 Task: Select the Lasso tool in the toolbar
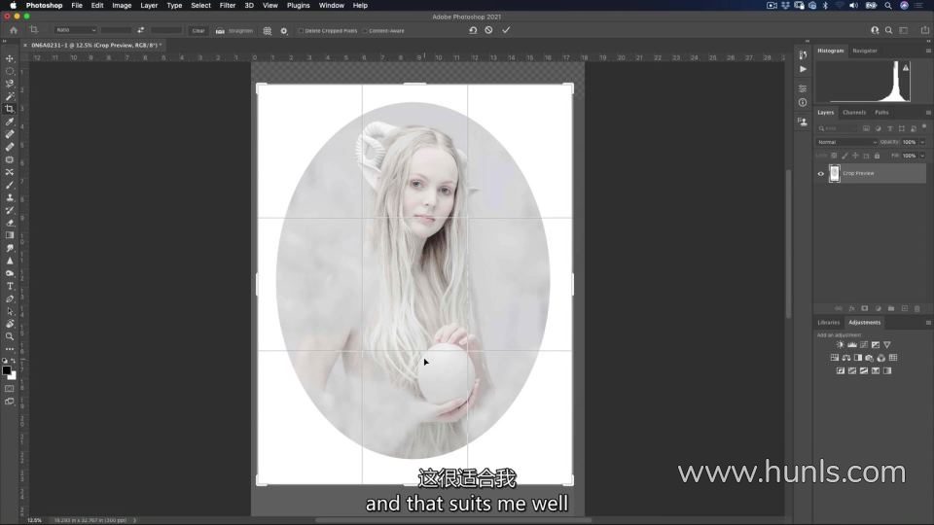click(x=10, y=84)
